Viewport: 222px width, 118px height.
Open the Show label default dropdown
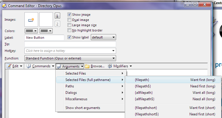click(104, 37)
